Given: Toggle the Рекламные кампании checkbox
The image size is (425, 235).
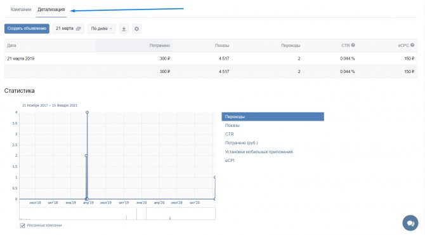Looking at the screenshot, I should [x=22, y=225].
